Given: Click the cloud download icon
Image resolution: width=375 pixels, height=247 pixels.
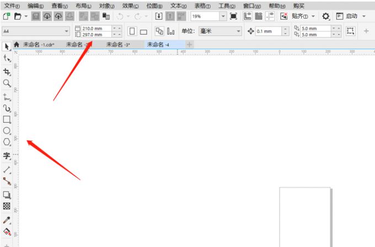Looking at the screenshot, I should (x=47, y=16).
